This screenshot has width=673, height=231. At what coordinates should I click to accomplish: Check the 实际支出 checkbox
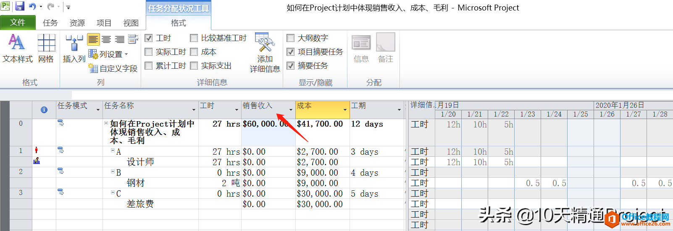194,66
